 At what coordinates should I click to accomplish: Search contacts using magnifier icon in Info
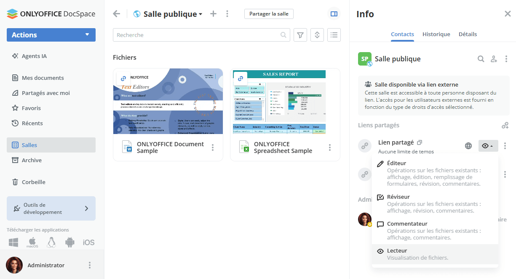tap(481, 59)
